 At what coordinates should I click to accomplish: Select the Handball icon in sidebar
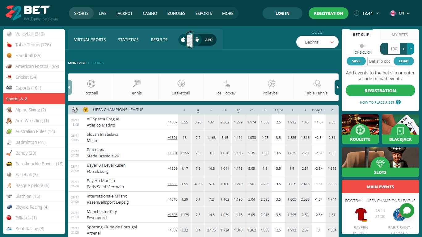pyautogui.click(x=9, y=56)
